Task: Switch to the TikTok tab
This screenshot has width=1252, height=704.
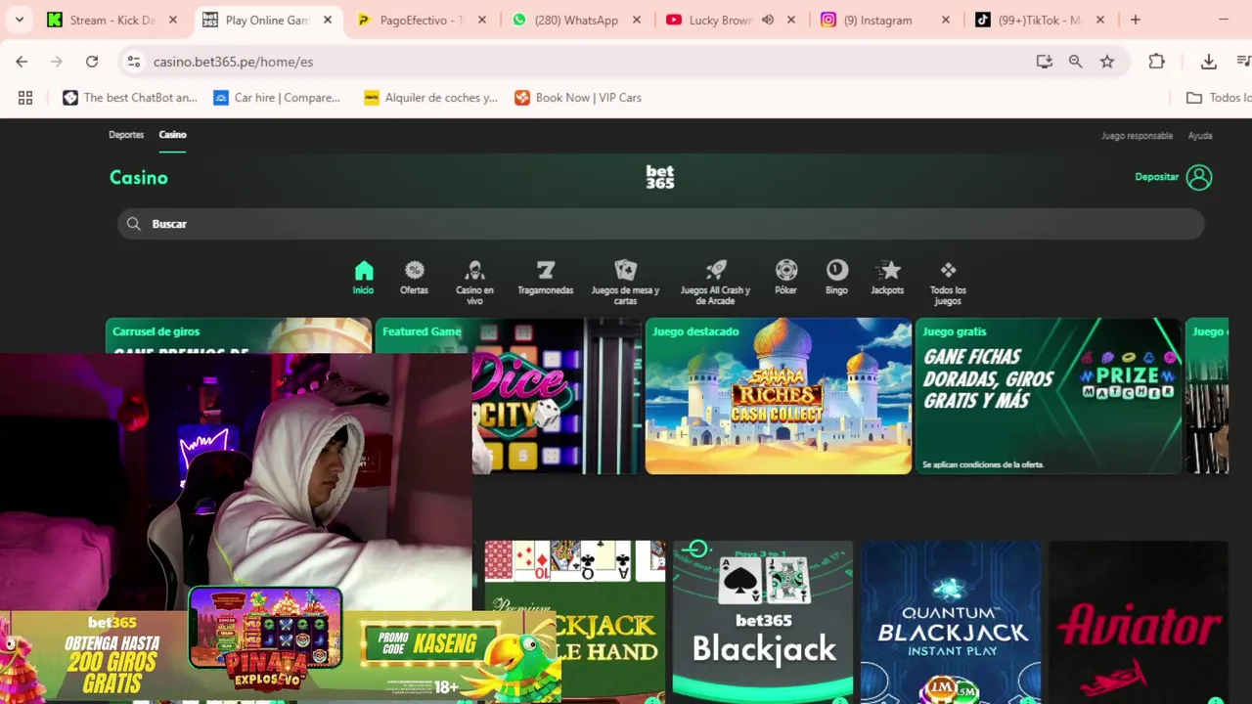Action: pyautogui.click(x=1040, y=20)
